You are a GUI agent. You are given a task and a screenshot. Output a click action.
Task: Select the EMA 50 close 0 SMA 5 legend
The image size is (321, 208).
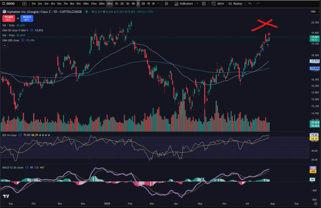pyautogui.click(x=15, y=30)
